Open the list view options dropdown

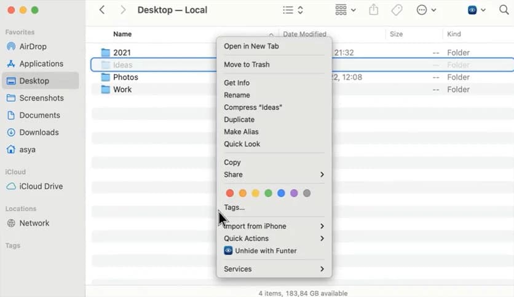tap(293, 10)
